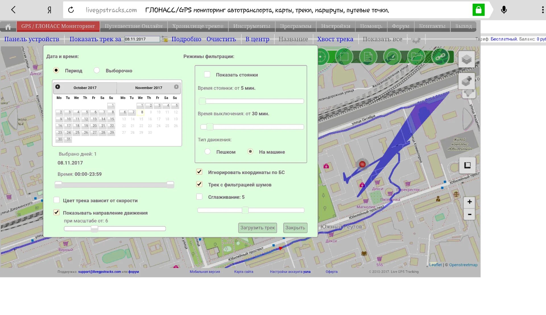Click the "Хвост трека" link
Image resolution: width=546 pixels, height=315 pixels.
(x=335, y=39)
